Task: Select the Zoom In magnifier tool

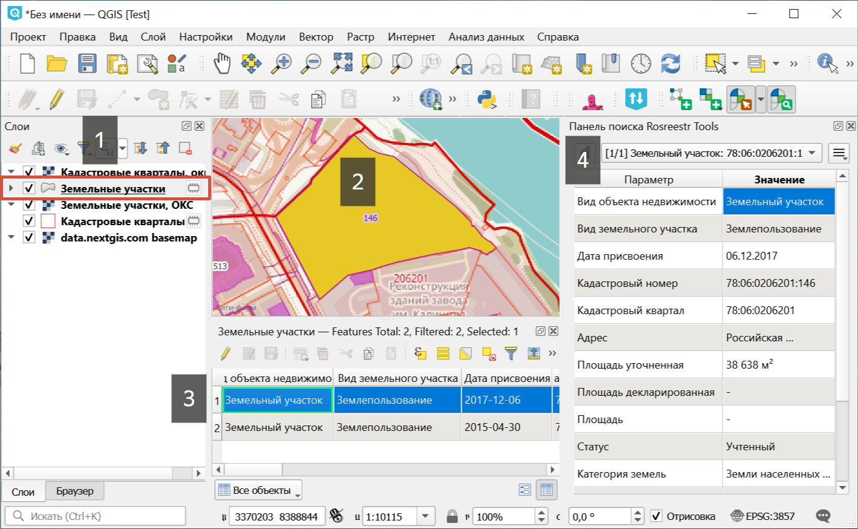Action: [281, 63]
